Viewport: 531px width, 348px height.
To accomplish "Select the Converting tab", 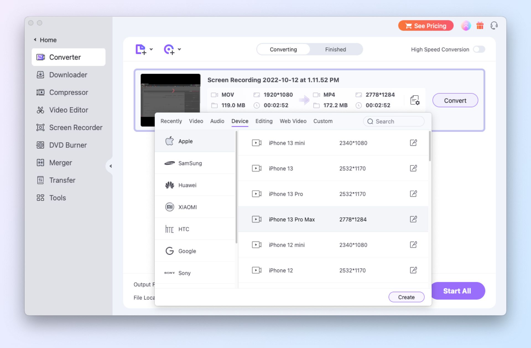I will coord(283,49).
